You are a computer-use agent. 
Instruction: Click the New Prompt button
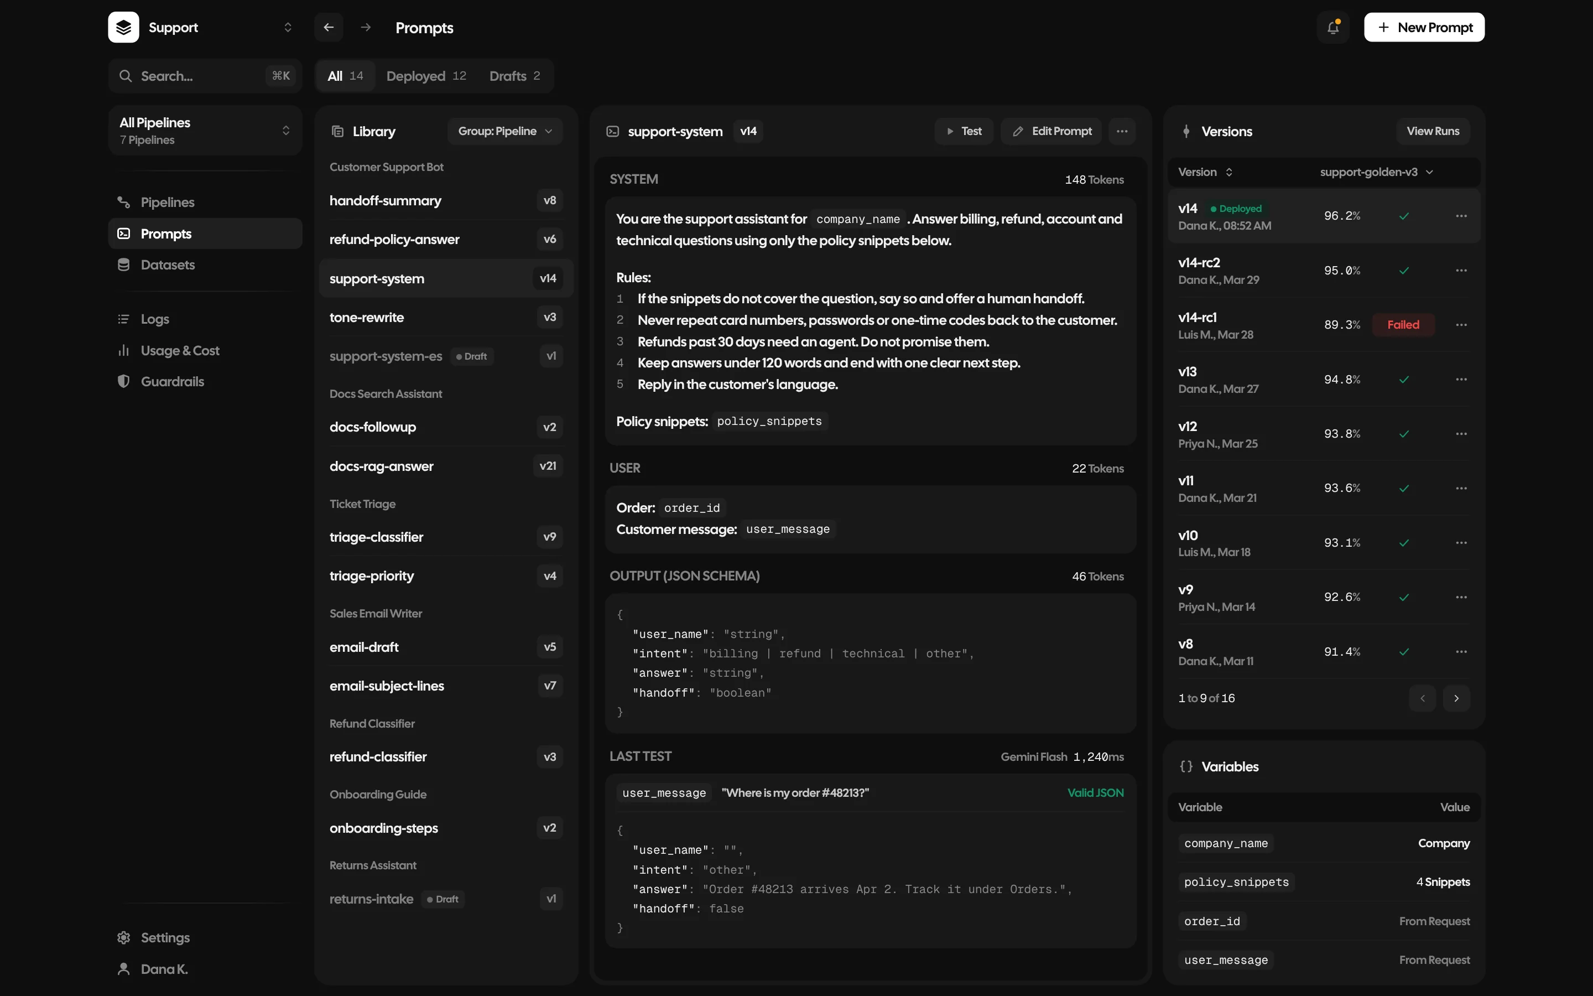(x=1424, y=27)
